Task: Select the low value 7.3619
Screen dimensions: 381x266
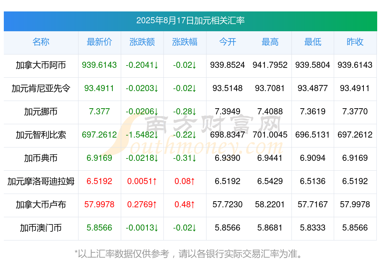Action: coord(313,111)
